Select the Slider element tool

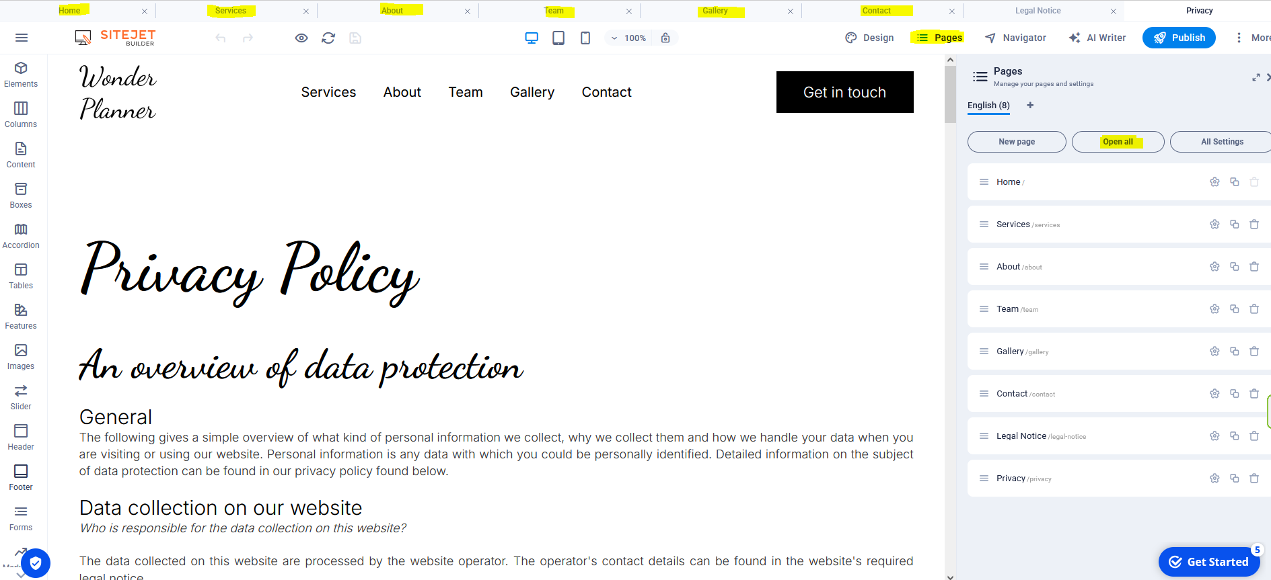pyautogui.click(x=21, y=397)
